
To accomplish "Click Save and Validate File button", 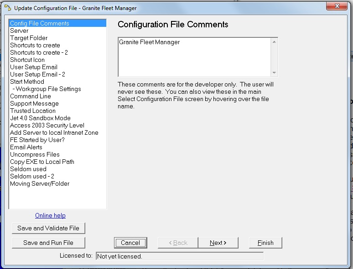I will point(48,228).
